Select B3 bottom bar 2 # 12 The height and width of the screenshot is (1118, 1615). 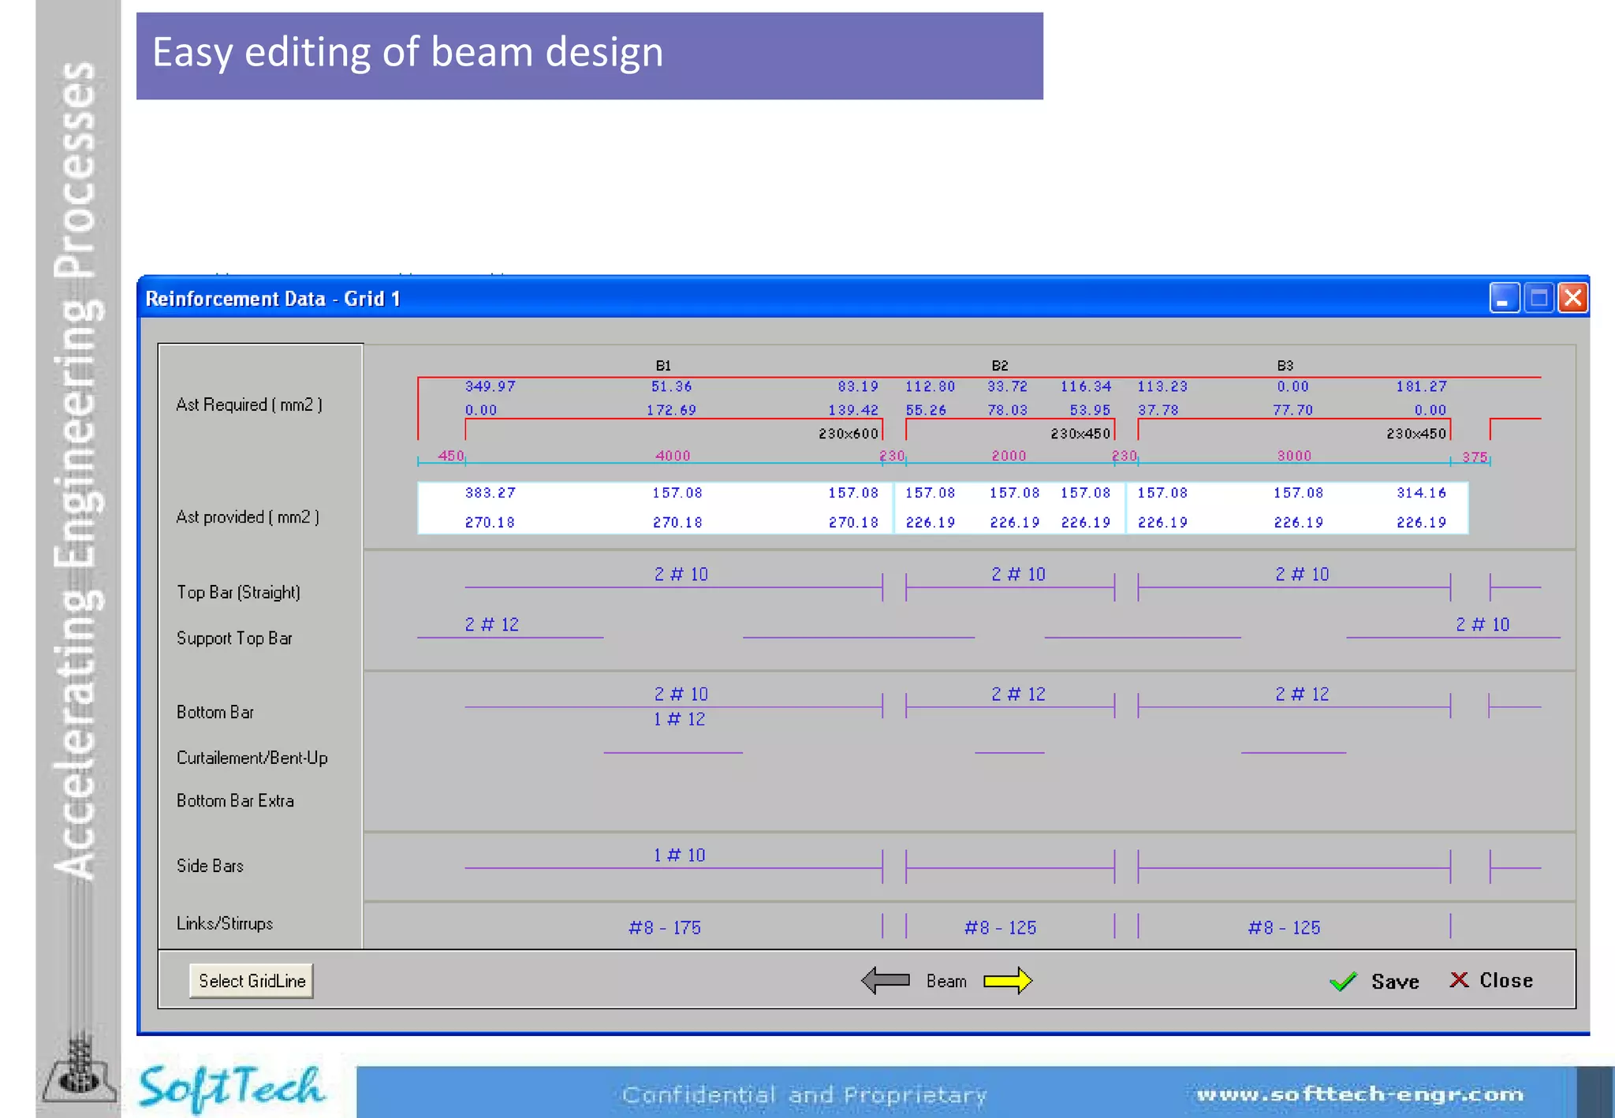tap(1302, 695)
